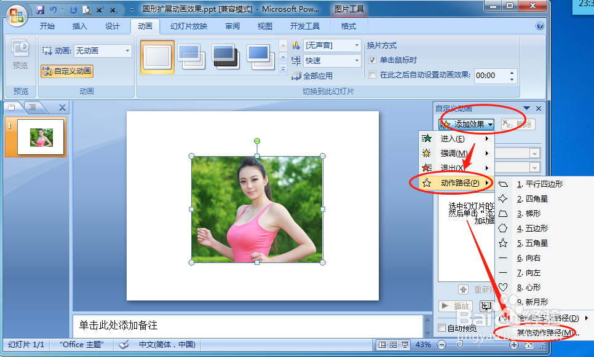Expand the Entrance effects submenu
This screenshot has width=594, height=357.
(456, 138)
